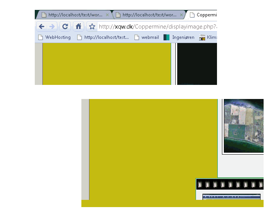Close the second localhost tab
The height and width of the screenshot is (209, 272).
tap(181, 15)
